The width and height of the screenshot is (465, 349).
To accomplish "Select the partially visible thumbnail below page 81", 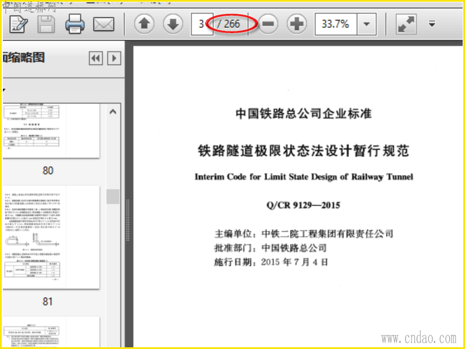I will (51, 332).
